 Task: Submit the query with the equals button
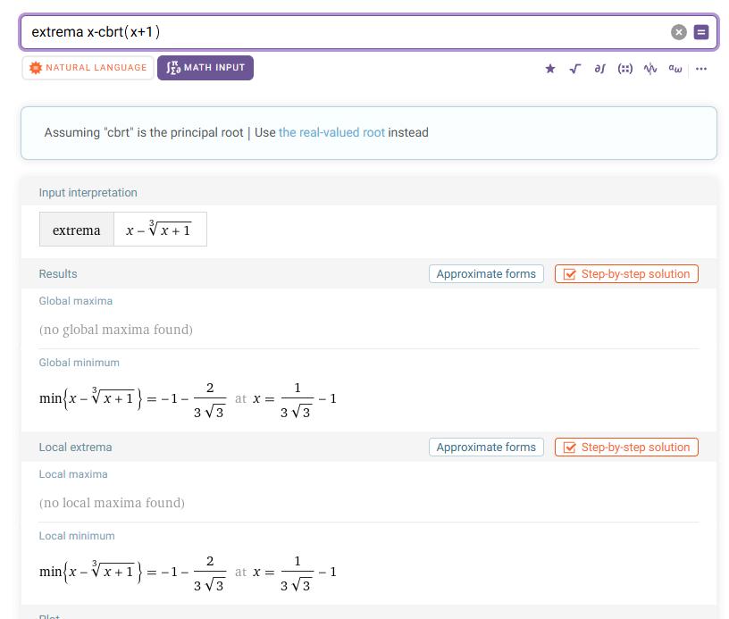701,32
